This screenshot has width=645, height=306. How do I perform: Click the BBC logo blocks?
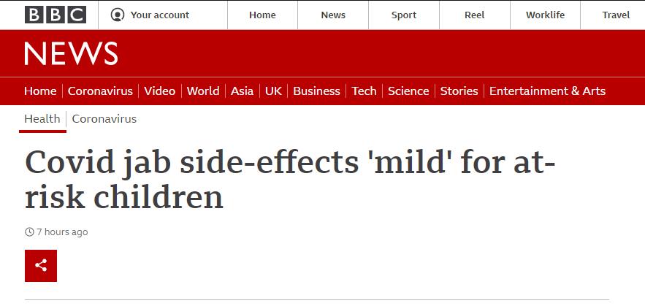point(56,15)
